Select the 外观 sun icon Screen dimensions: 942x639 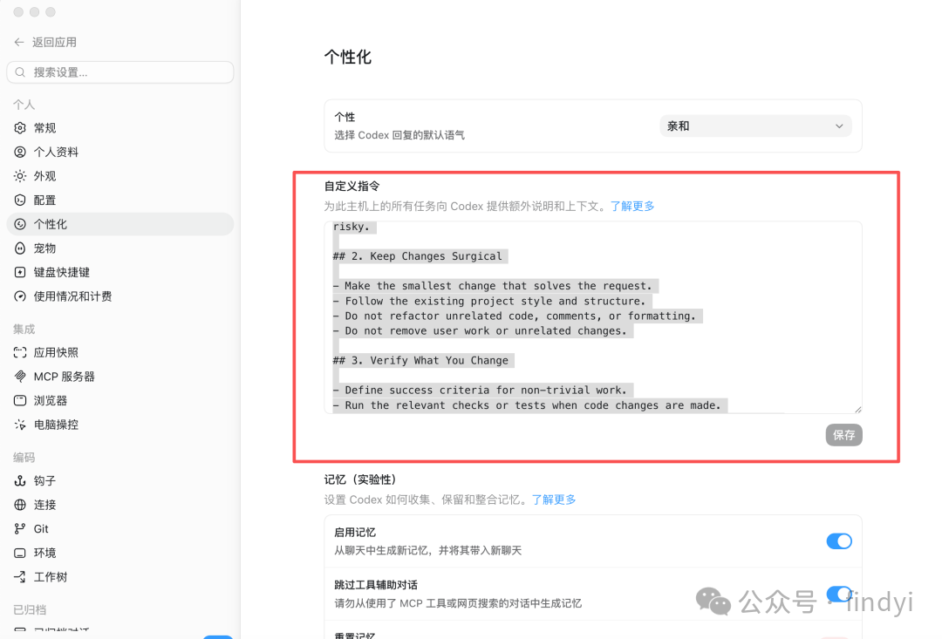pos(20,176)
